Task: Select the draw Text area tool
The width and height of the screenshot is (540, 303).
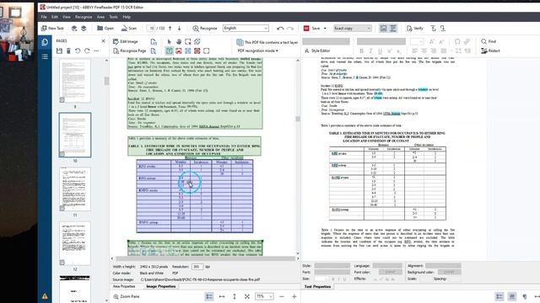Action: 169,50
